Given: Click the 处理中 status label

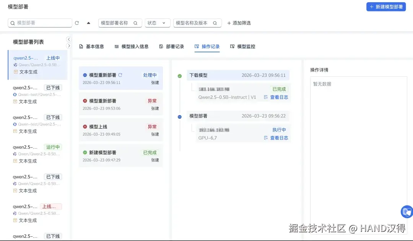Looking at the screenshot, I should point(150,75).
